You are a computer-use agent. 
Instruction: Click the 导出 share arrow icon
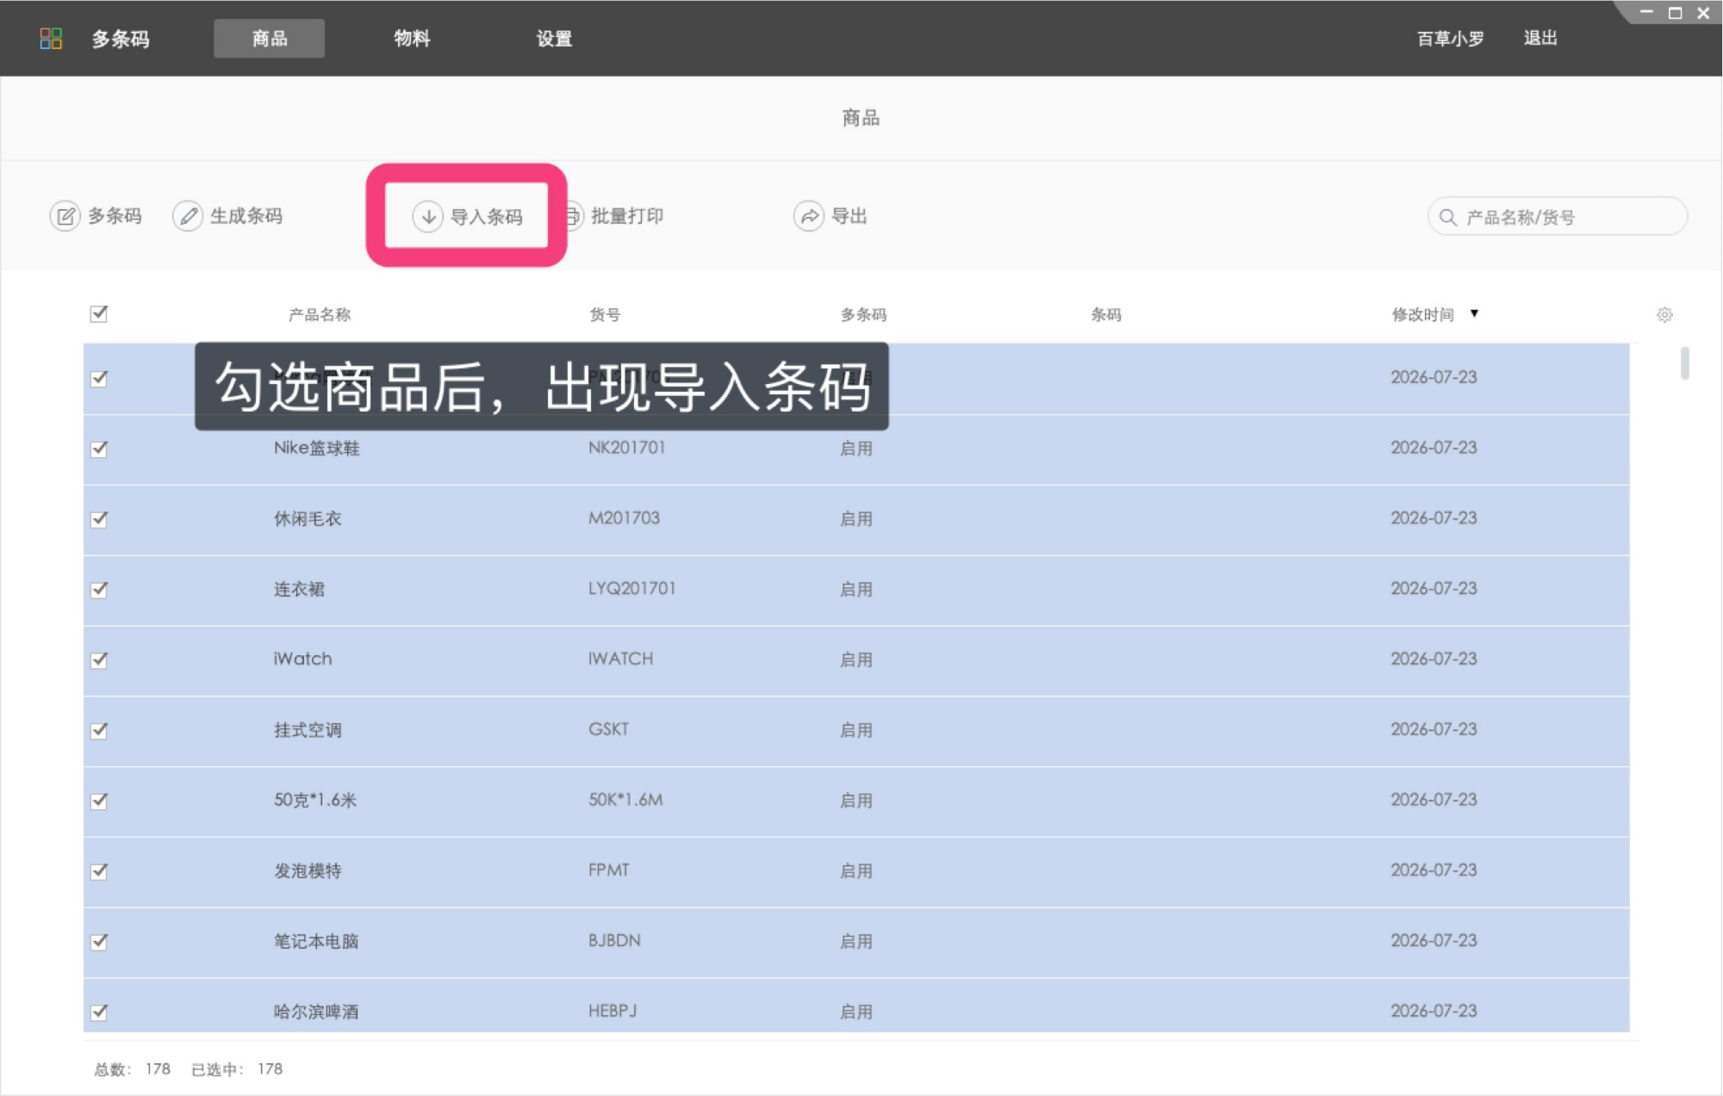click(x=809, y=216)
